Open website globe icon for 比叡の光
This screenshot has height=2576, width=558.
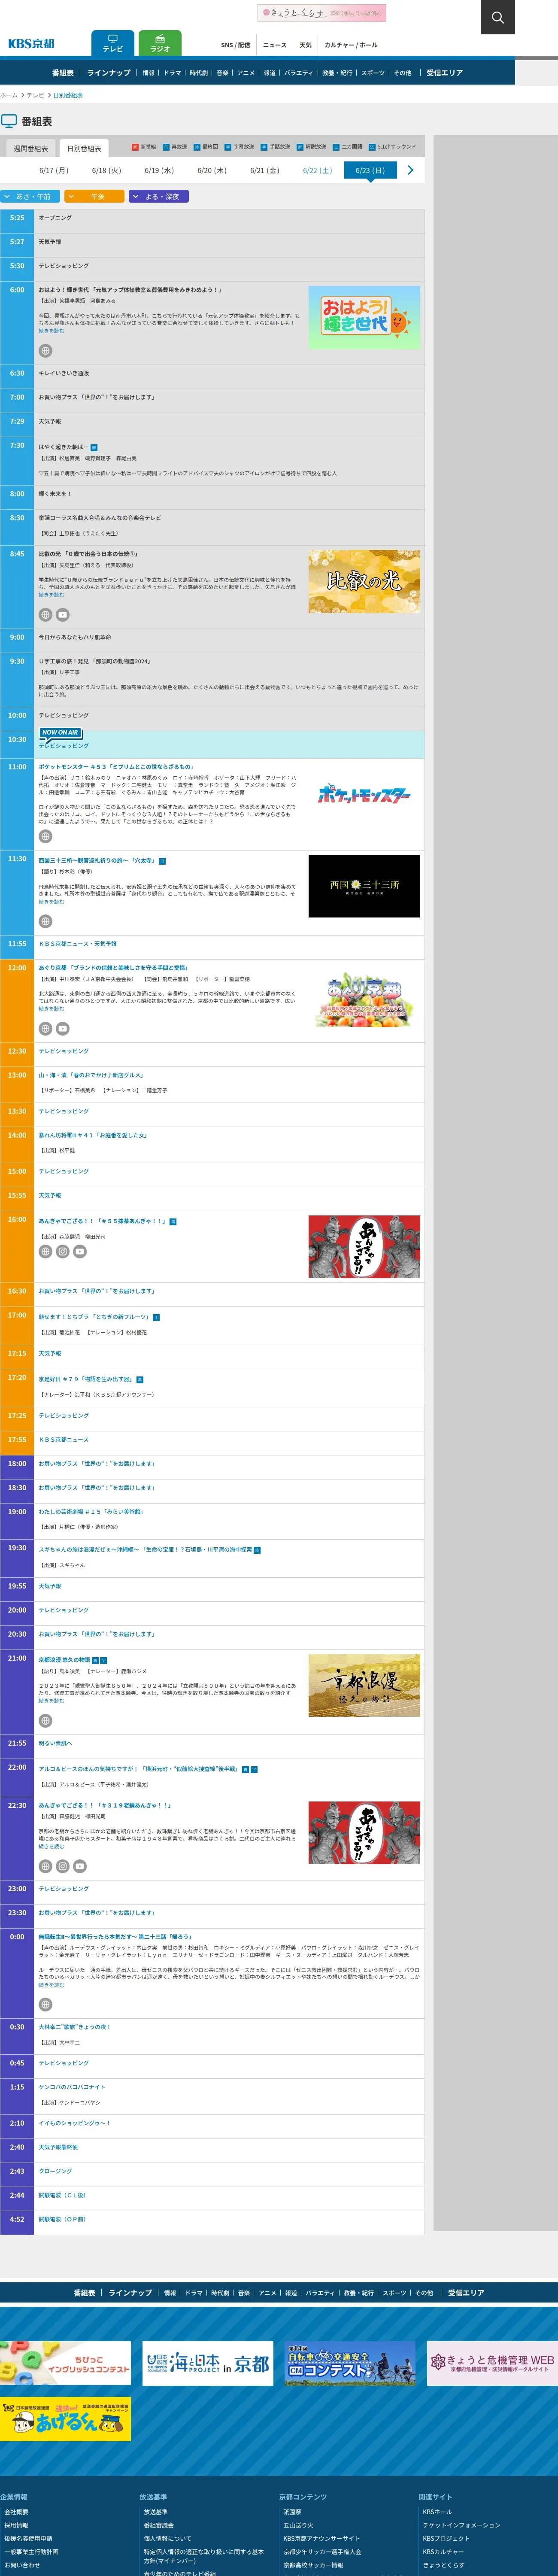pyautogui.click(x=45, y=615)
